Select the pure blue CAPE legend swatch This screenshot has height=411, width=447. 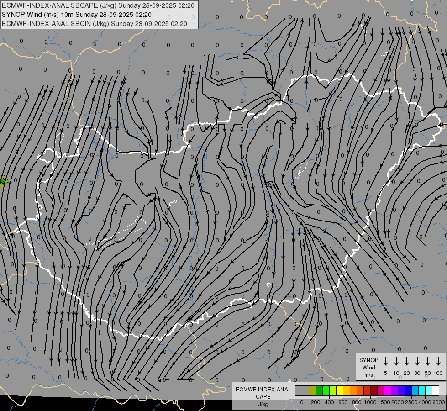408,390
